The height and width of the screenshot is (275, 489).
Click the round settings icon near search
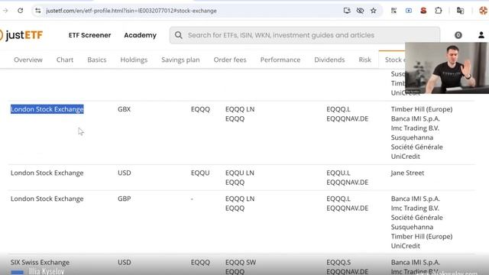458,35
